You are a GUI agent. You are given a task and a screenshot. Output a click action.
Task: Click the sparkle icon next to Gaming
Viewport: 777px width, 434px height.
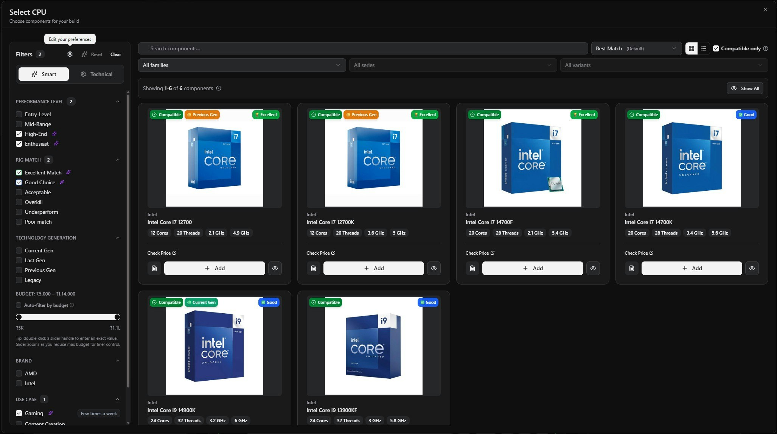51,413
